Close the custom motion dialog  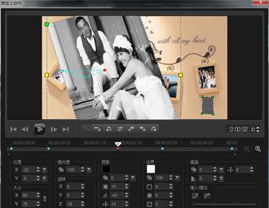pyautogui.click(x=260, y=2)
